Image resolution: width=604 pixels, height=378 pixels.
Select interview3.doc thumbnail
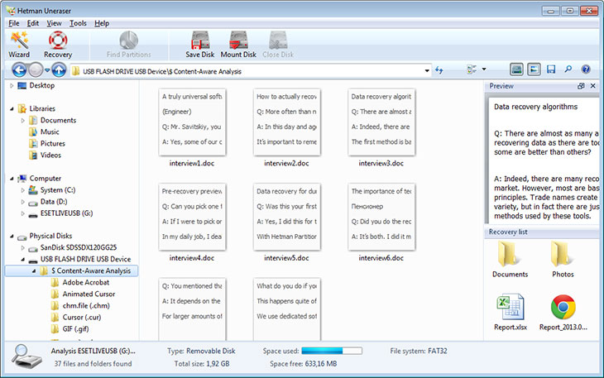[x=381, y=122]
